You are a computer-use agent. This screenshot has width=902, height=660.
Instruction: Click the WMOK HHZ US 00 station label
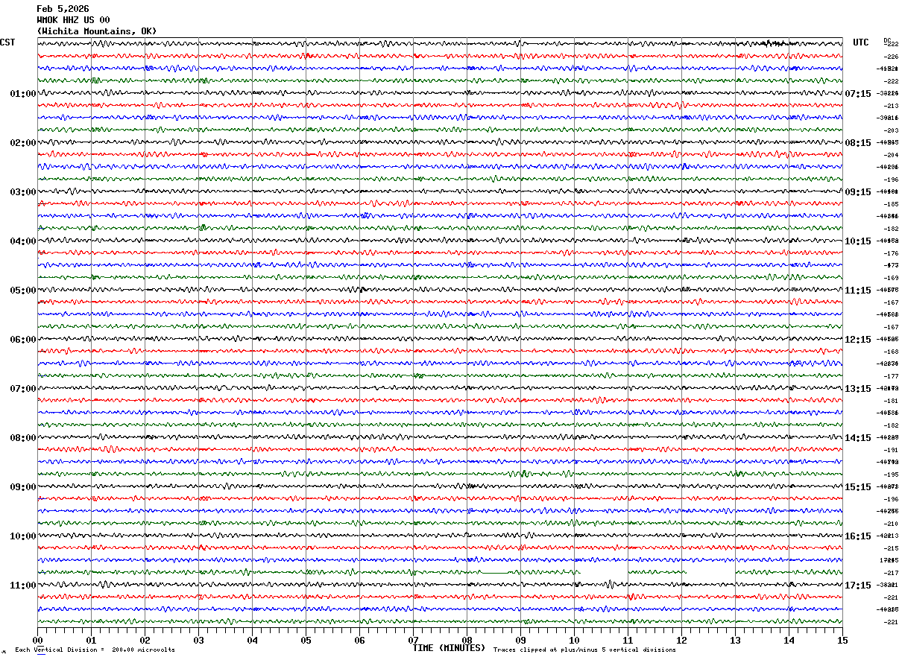click(73, 20)
